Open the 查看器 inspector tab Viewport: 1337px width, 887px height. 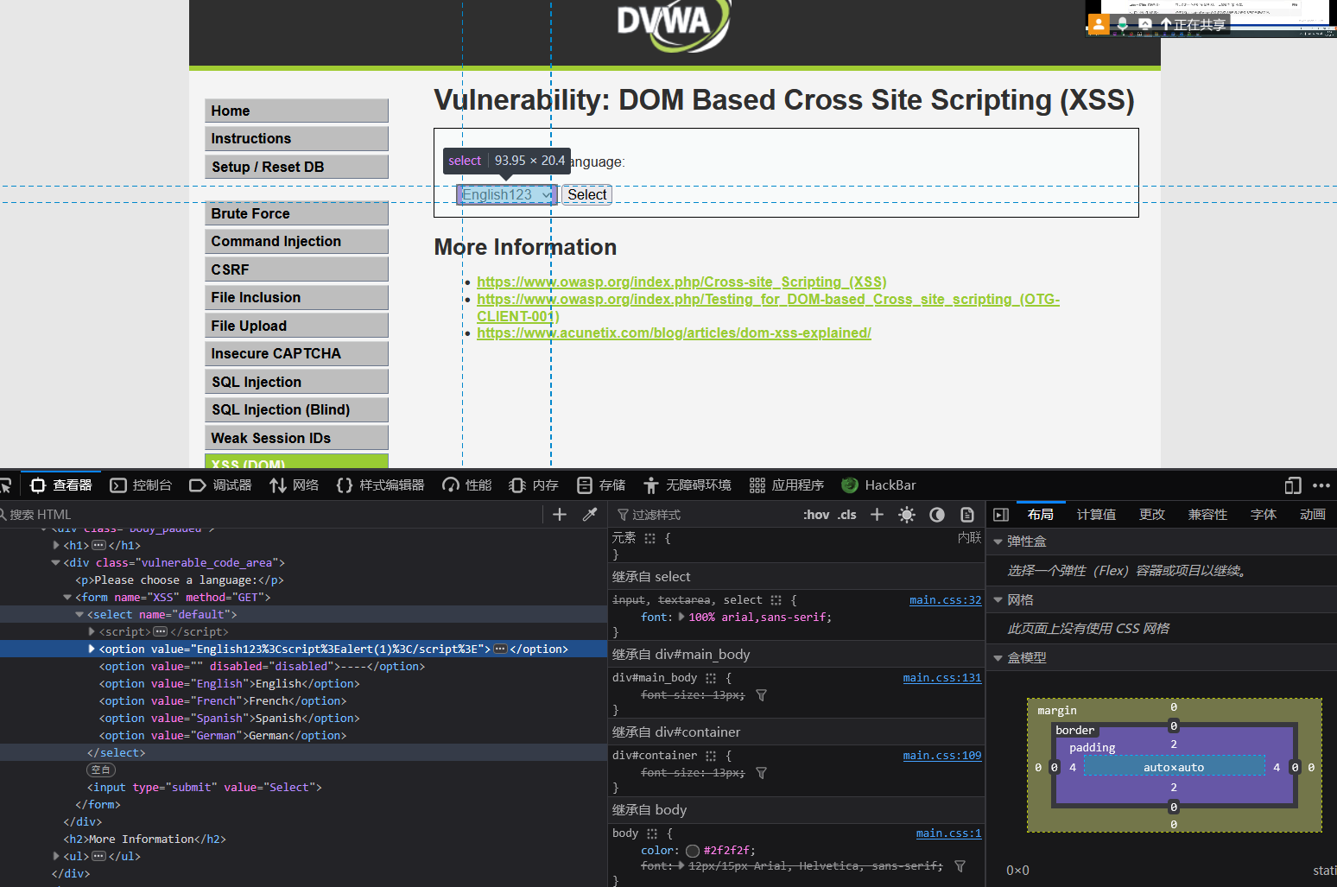(61, 485)
